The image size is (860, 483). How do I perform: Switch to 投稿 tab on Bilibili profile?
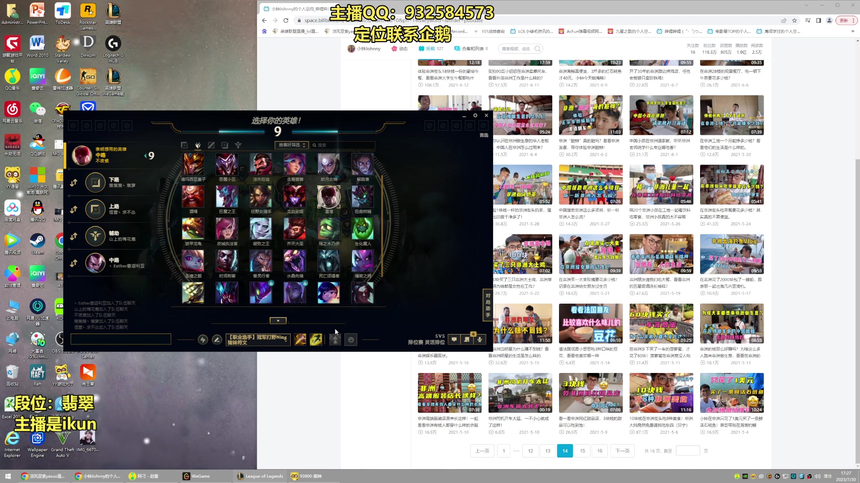(431, 49)
